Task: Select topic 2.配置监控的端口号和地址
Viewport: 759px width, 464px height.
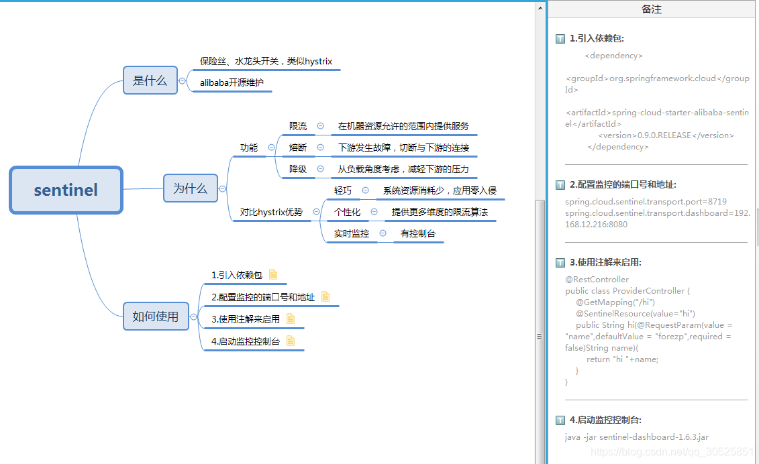Action: 263,297
